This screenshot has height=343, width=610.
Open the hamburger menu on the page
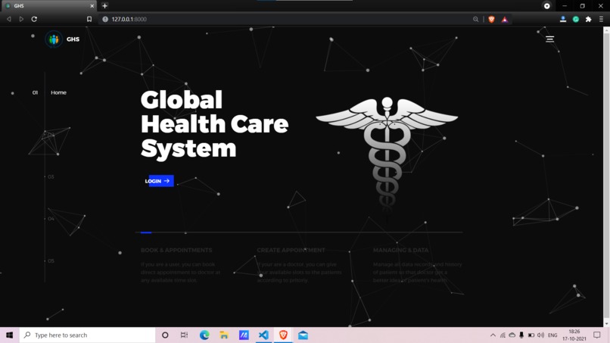point(549,39)
